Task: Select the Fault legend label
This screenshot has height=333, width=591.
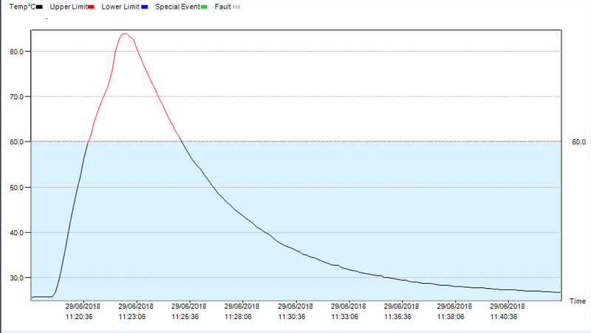Action: (x=222, y=6)
